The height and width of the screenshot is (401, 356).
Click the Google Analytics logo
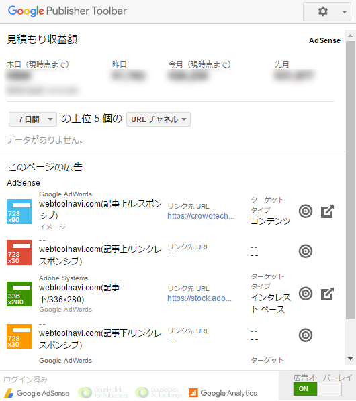222,393
